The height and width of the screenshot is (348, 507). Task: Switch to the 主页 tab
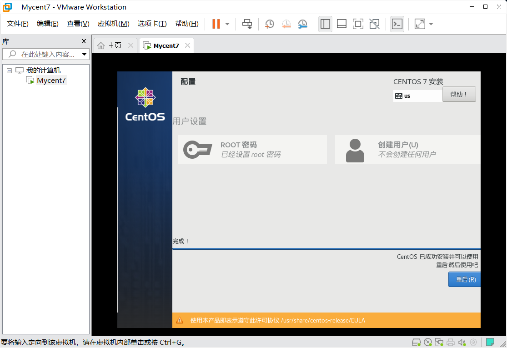[x=115, y=45]
